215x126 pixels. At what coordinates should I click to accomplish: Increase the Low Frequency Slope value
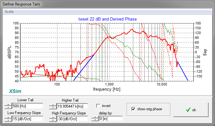pos(8,118)
